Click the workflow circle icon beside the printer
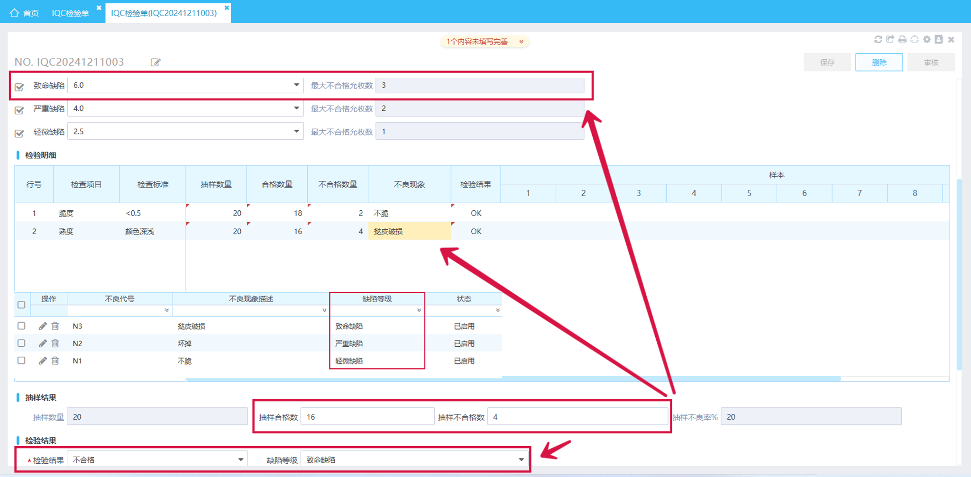The height and width of the screenshot is (477, 971). point(915,40)
